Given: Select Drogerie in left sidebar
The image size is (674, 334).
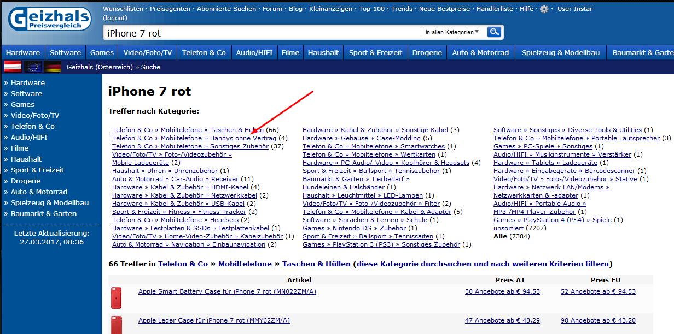Looking at the screenshot, I should click(26, 181).
